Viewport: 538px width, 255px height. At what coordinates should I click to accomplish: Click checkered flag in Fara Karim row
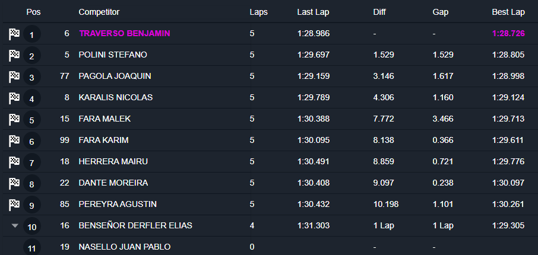tap(14, 141)
